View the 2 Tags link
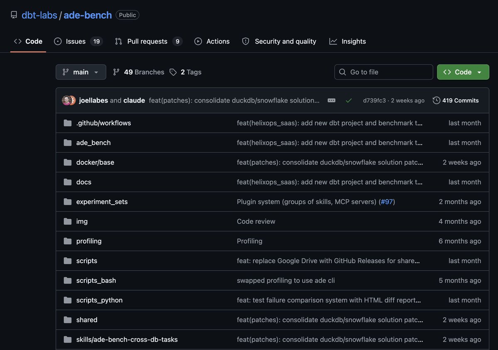This screenshot has height=350, width=498. (186, 72)
